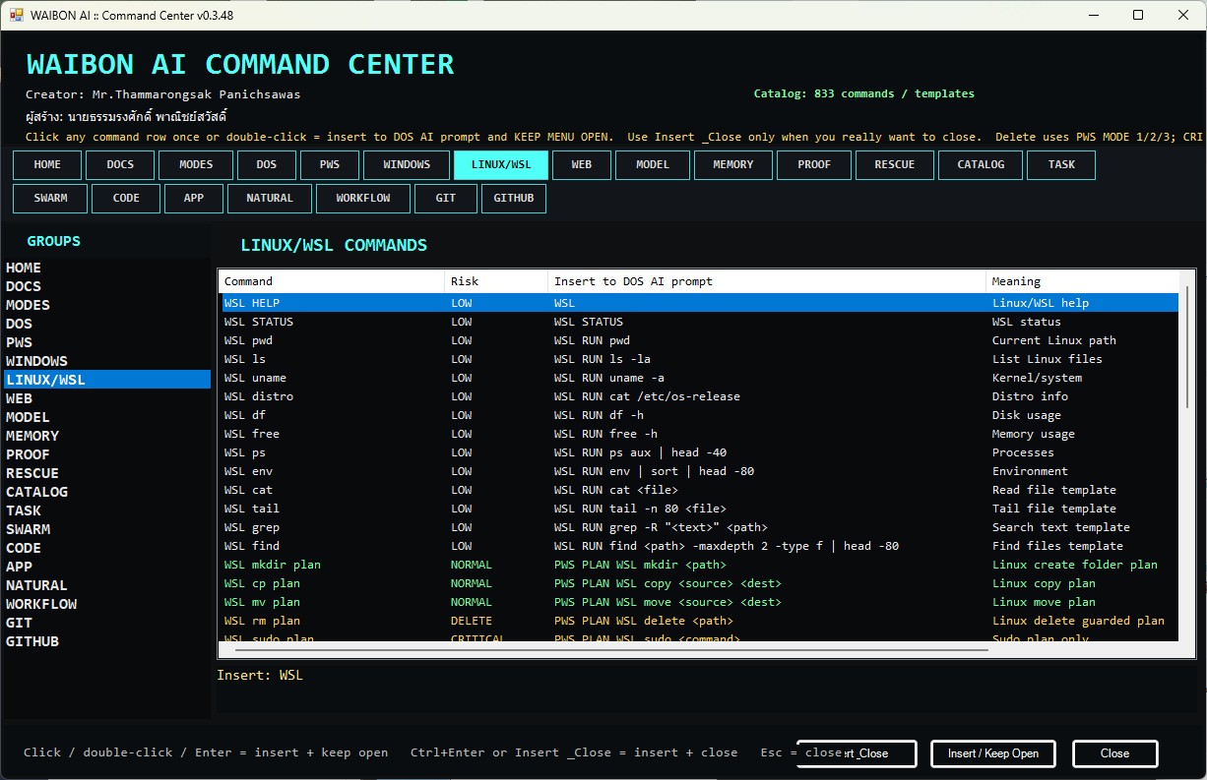Sort by the Command column header
Image resolution: width=1207 pixels, height=780 pixels.
coord(332,281)
